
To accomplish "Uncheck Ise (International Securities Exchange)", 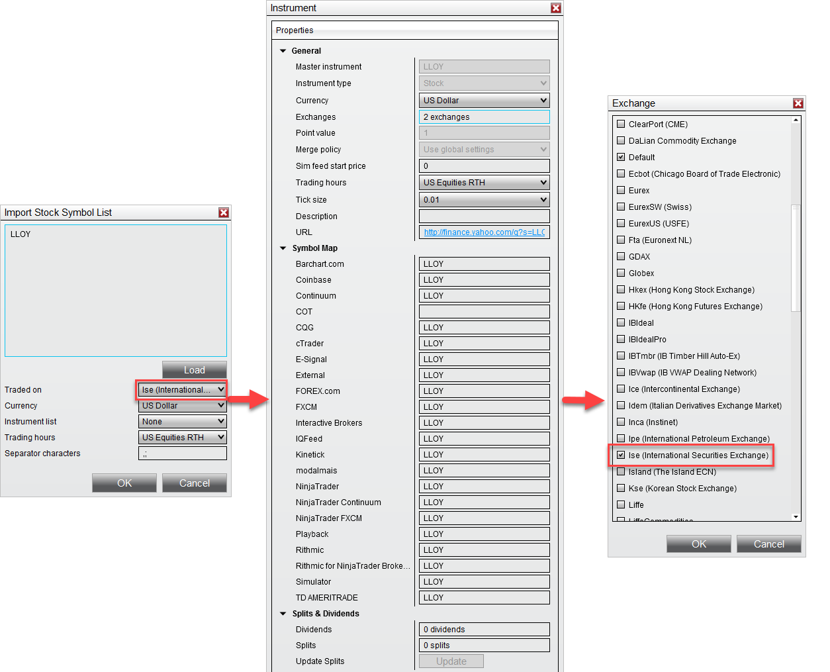I will [x=621, y=455].
